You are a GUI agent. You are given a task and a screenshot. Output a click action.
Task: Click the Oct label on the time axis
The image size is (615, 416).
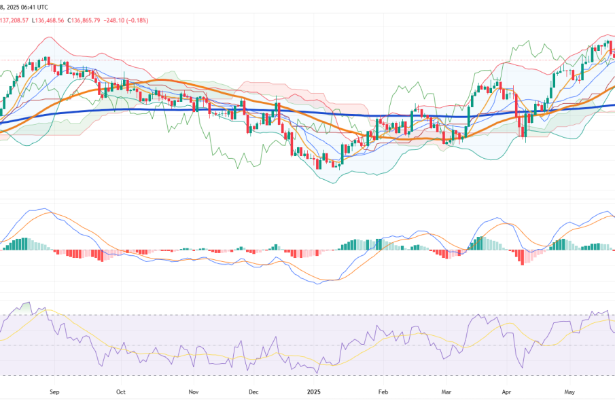tap(120, 392)
